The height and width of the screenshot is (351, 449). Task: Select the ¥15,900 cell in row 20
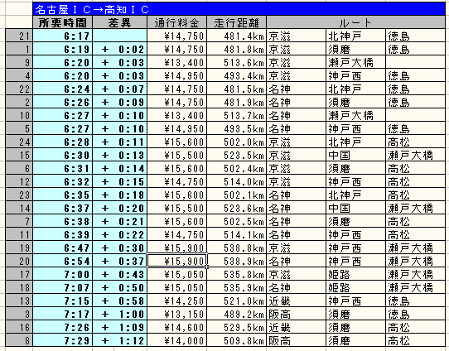click(176, 261)
